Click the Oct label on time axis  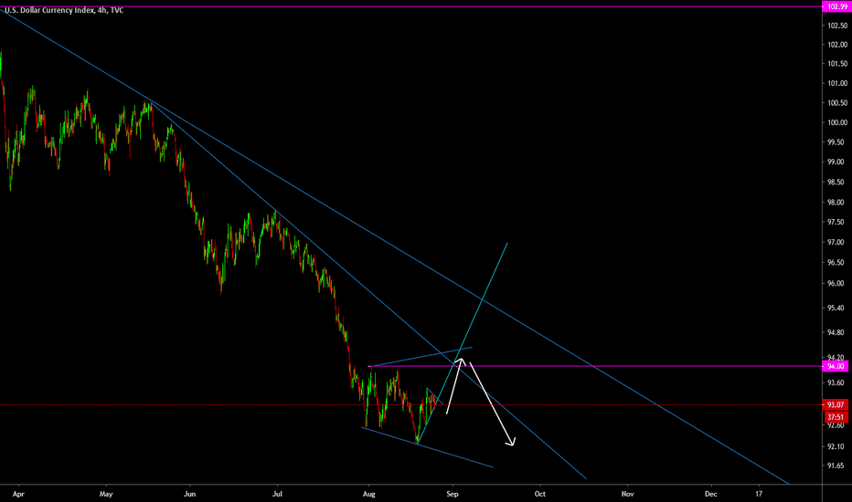(540, 494)
